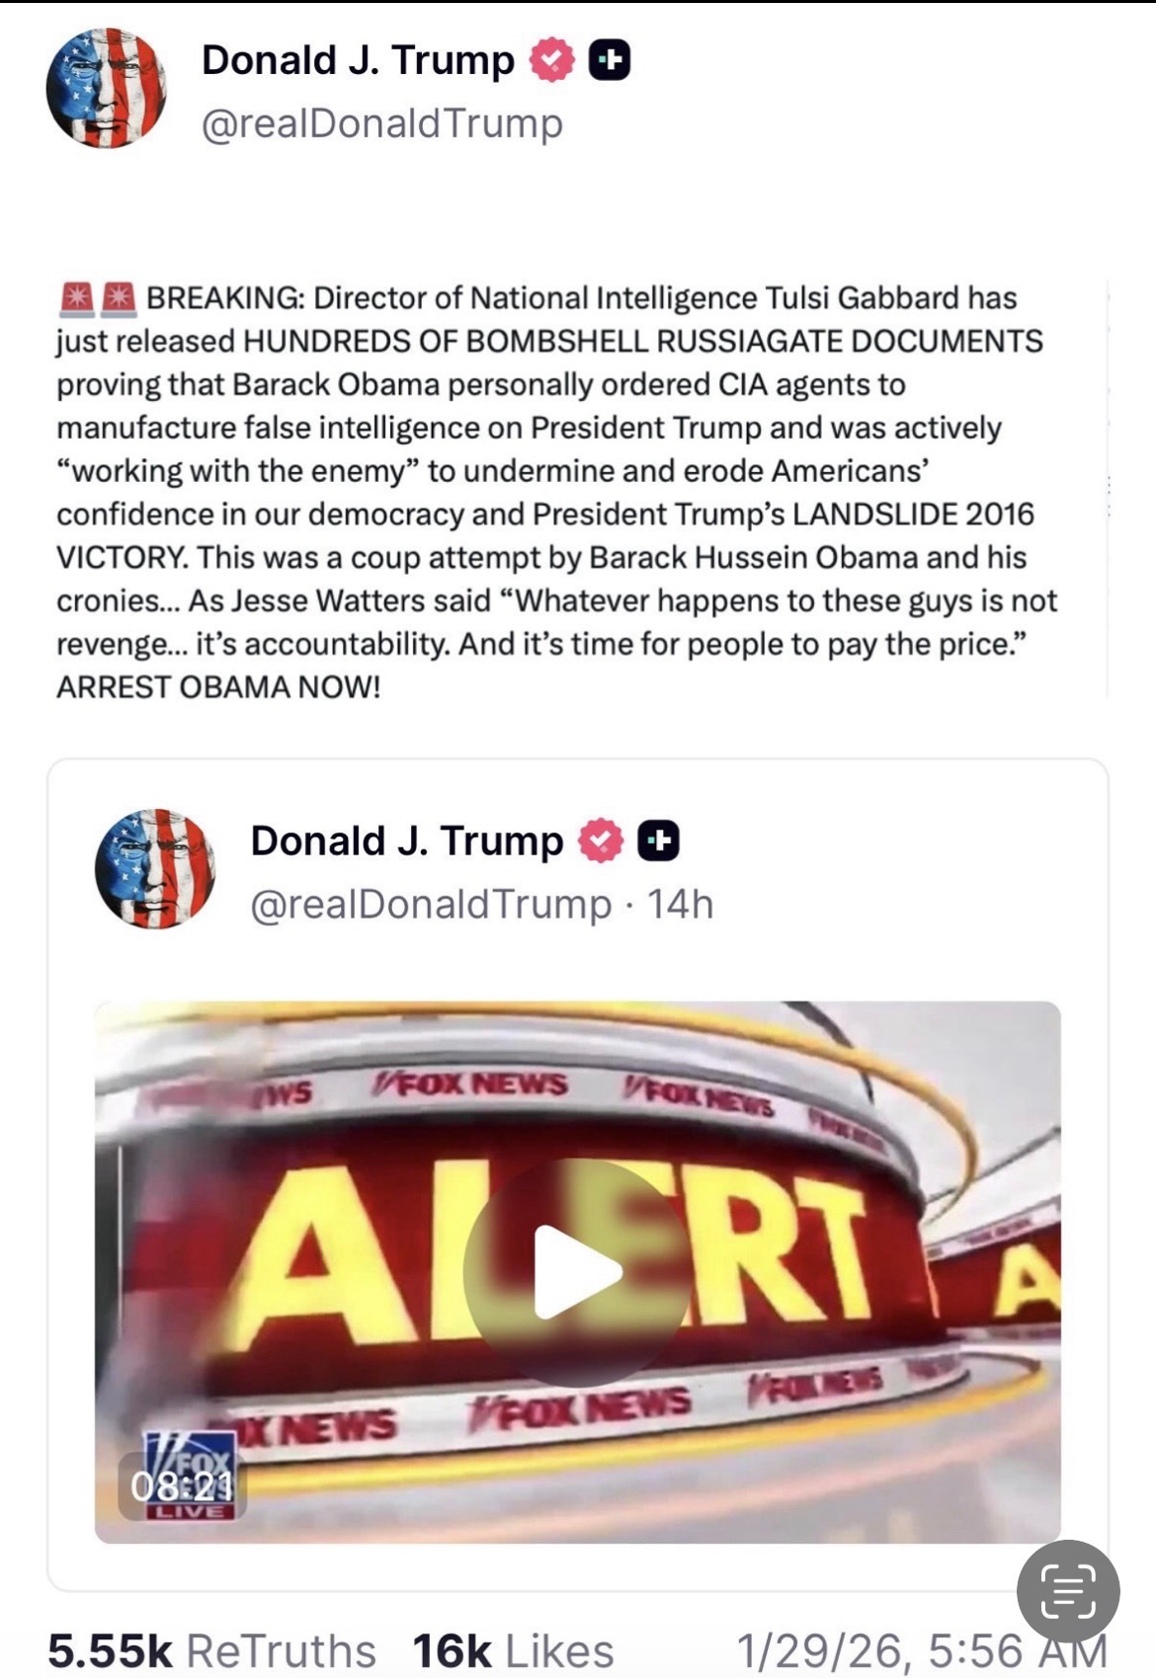Tap the scan text floating button
The image size is (1156, 1678).
1068,1591
